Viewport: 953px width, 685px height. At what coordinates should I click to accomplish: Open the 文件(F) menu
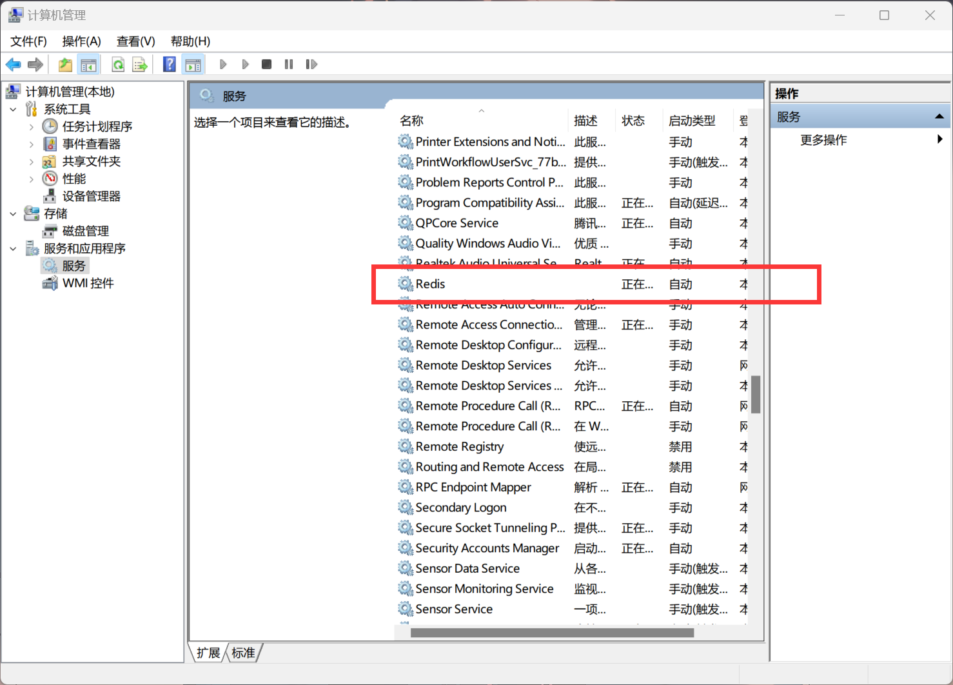click(28, 41)
